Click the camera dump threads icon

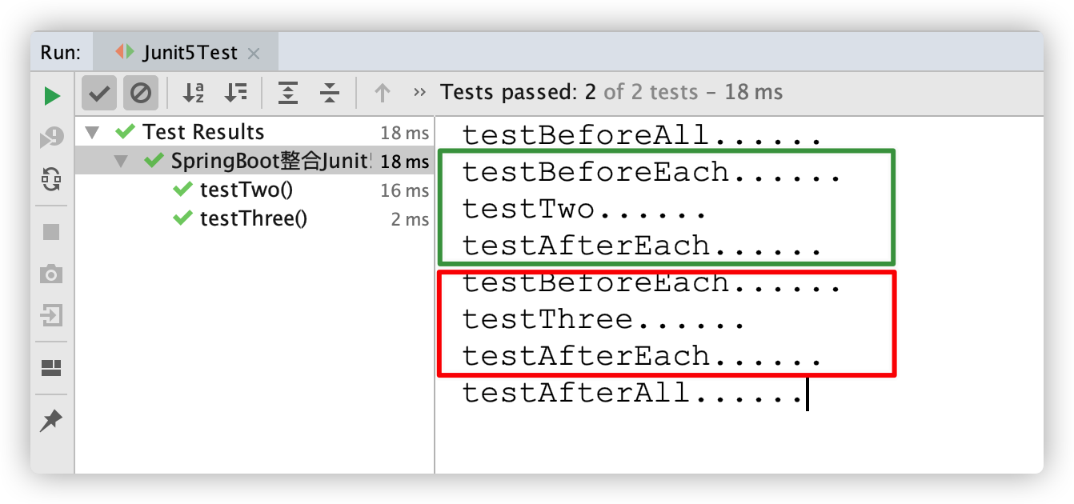click(x=52, y=274)
